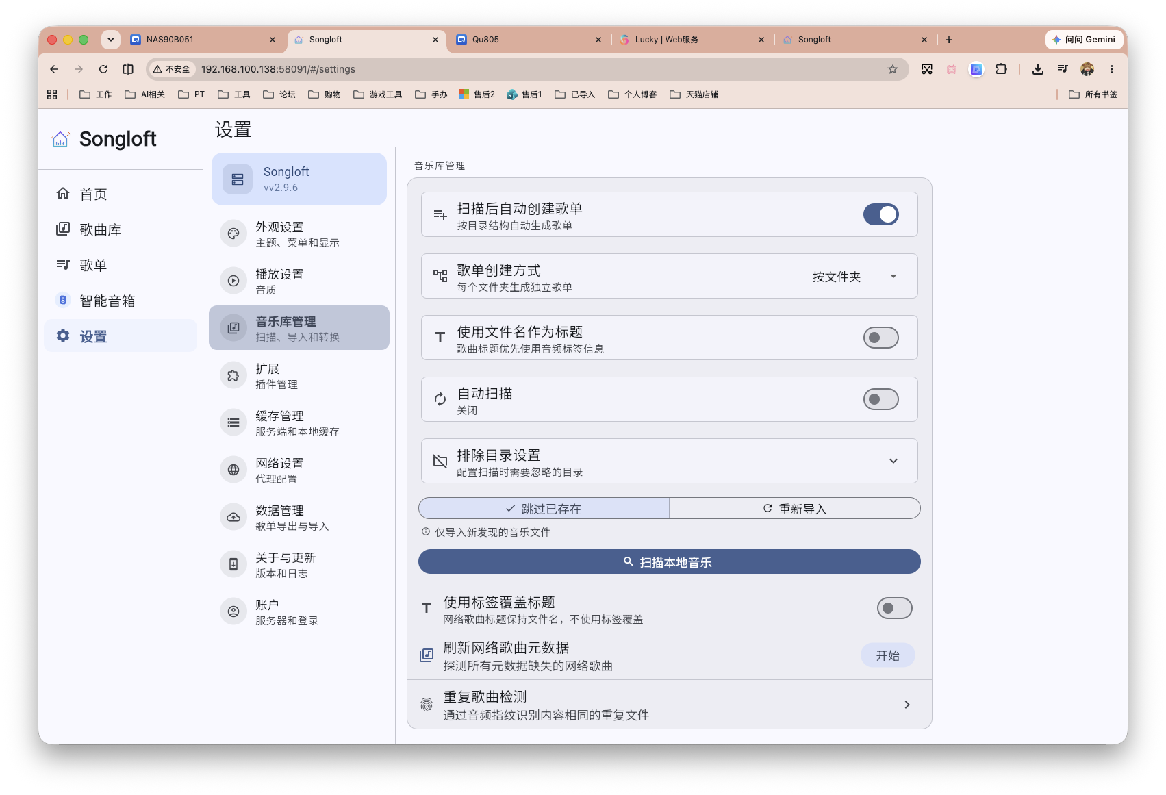Click the tree icon beside 歌单创建方式
This screenshot has width=1166, height=795.
[440, 276]
